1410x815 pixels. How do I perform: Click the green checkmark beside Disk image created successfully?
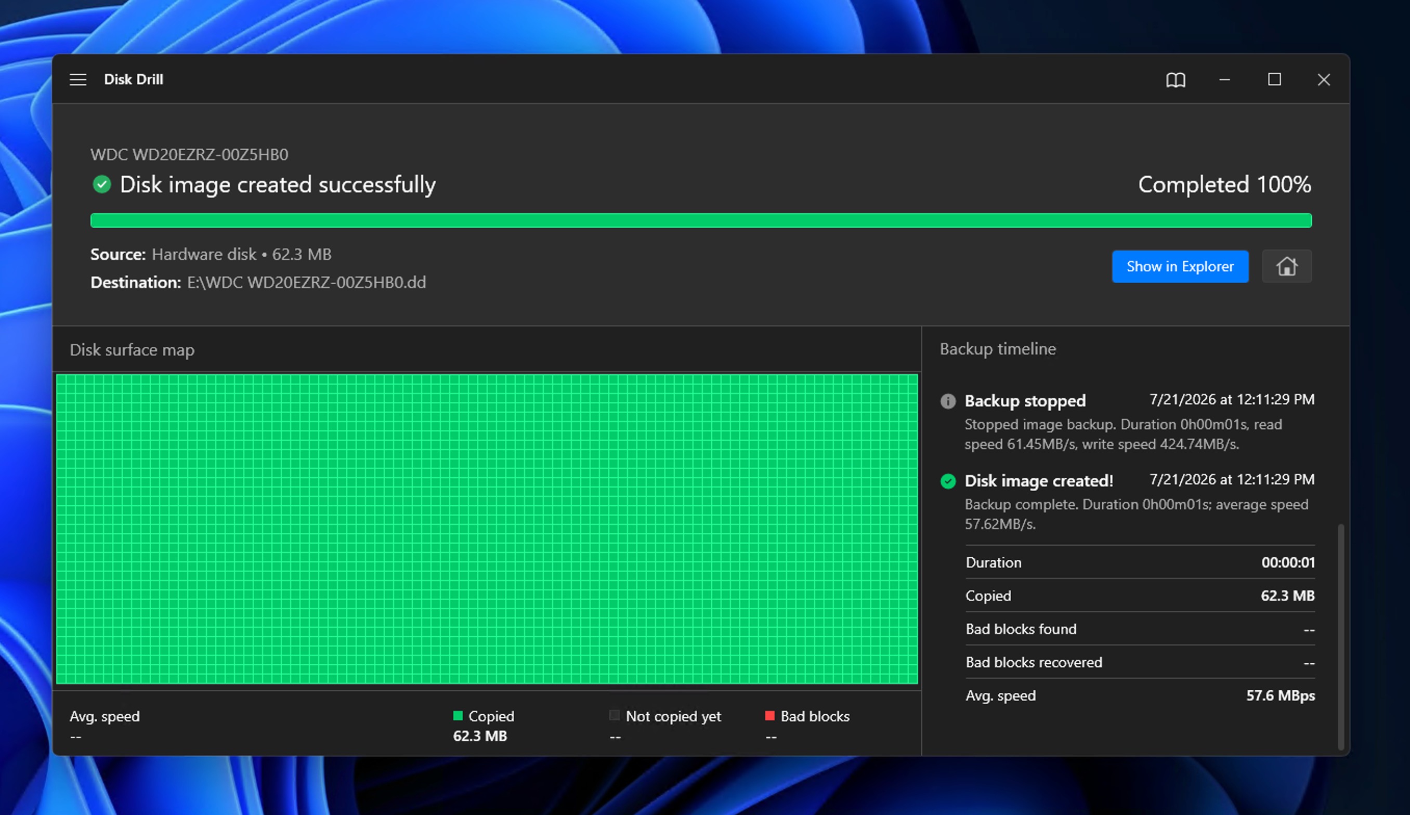102,184
